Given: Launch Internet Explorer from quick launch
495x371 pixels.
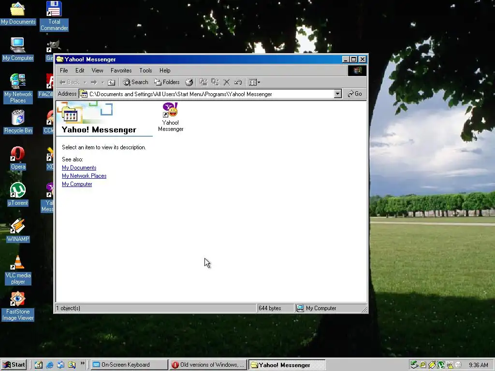Looking at the screenshot, I should (x=50, y=365).
